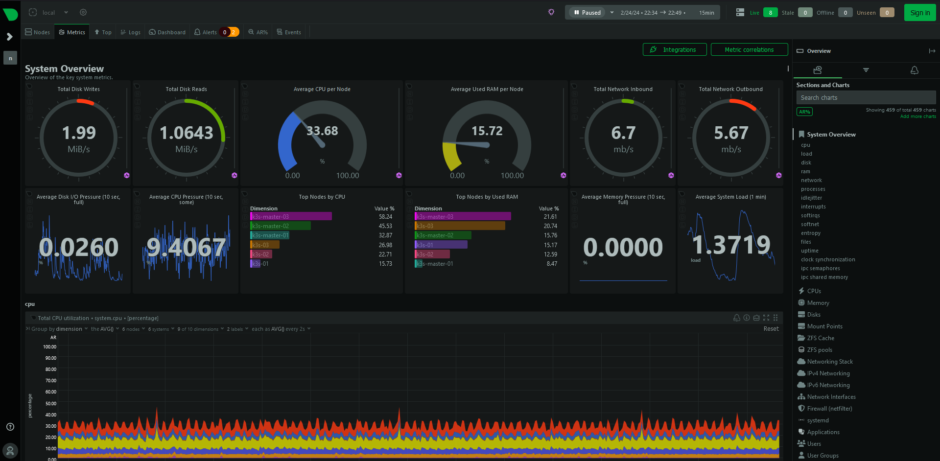Open the Networking Stack section
The width and height of the screenshot is (940, 461).
click(x=830, y=362)
